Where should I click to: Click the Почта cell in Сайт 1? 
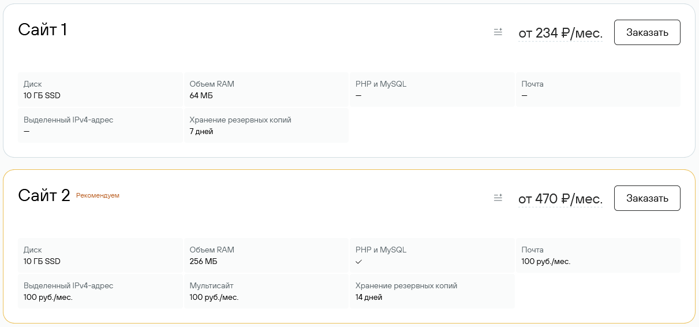598,90
